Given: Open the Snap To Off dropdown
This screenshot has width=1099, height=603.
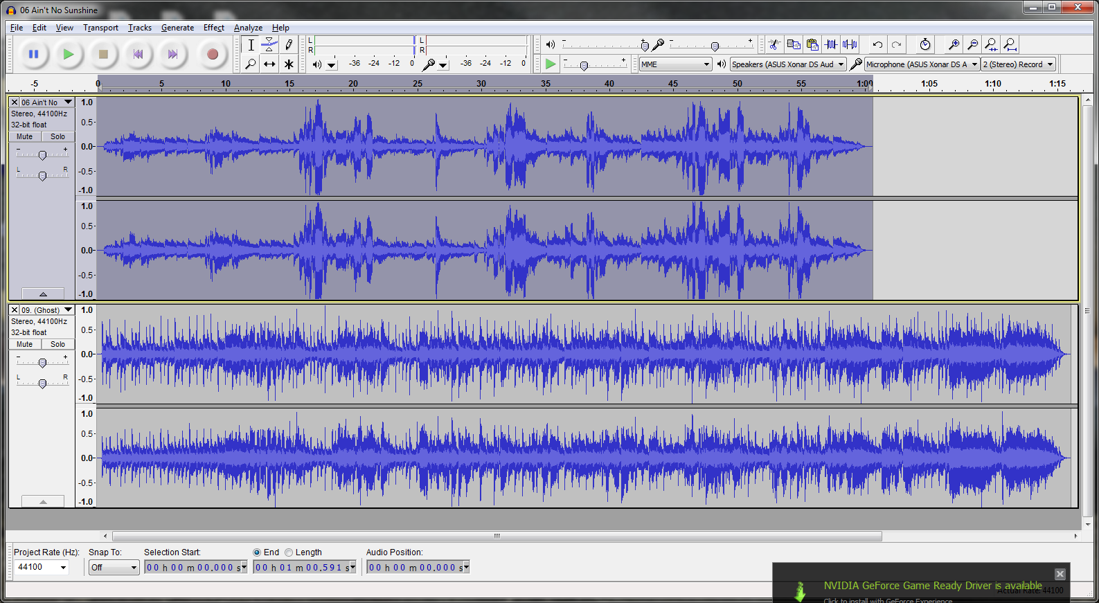Looking at the screenshot, I should click(114, 568).
